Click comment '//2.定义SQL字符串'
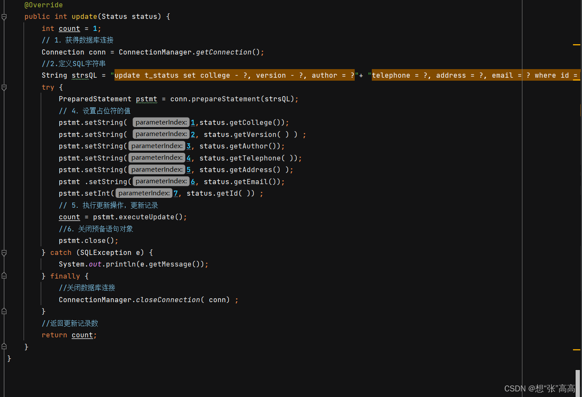Viewport: 582px width, 397px height. point(74,64)
